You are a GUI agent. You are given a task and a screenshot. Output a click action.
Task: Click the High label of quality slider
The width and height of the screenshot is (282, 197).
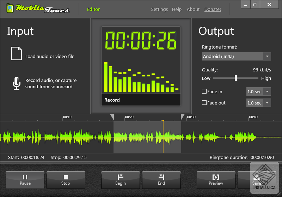266,78
